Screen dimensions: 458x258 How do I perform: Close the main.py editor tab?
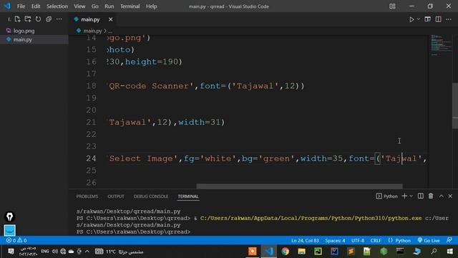click(110, 19)
